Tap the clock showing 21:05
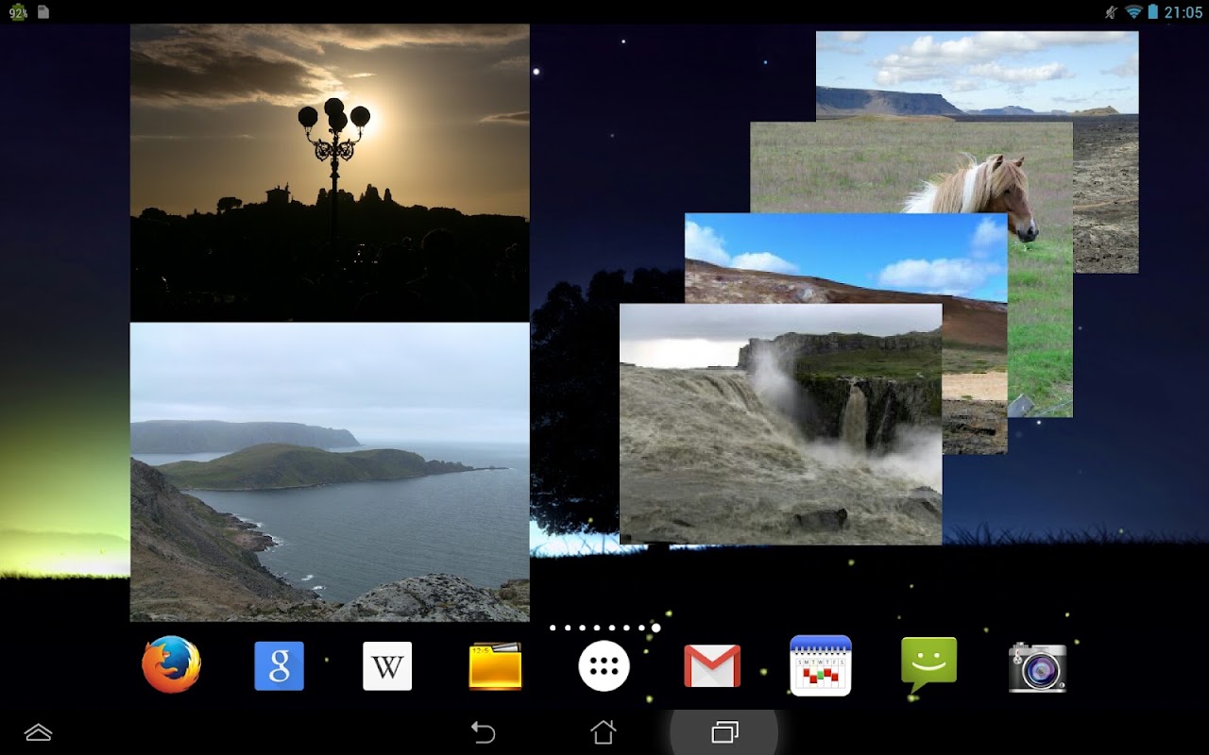 [1183, 12]
